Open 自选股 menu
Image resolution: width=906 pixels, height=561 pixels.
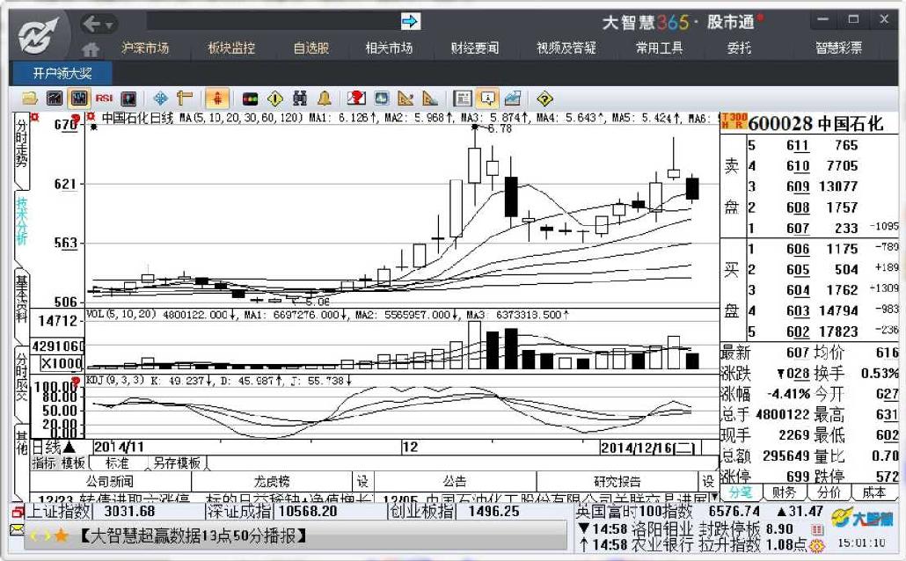click(x=311, y=48)
